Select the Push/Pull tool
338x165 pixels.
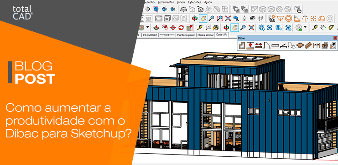(x=156, y=27)
